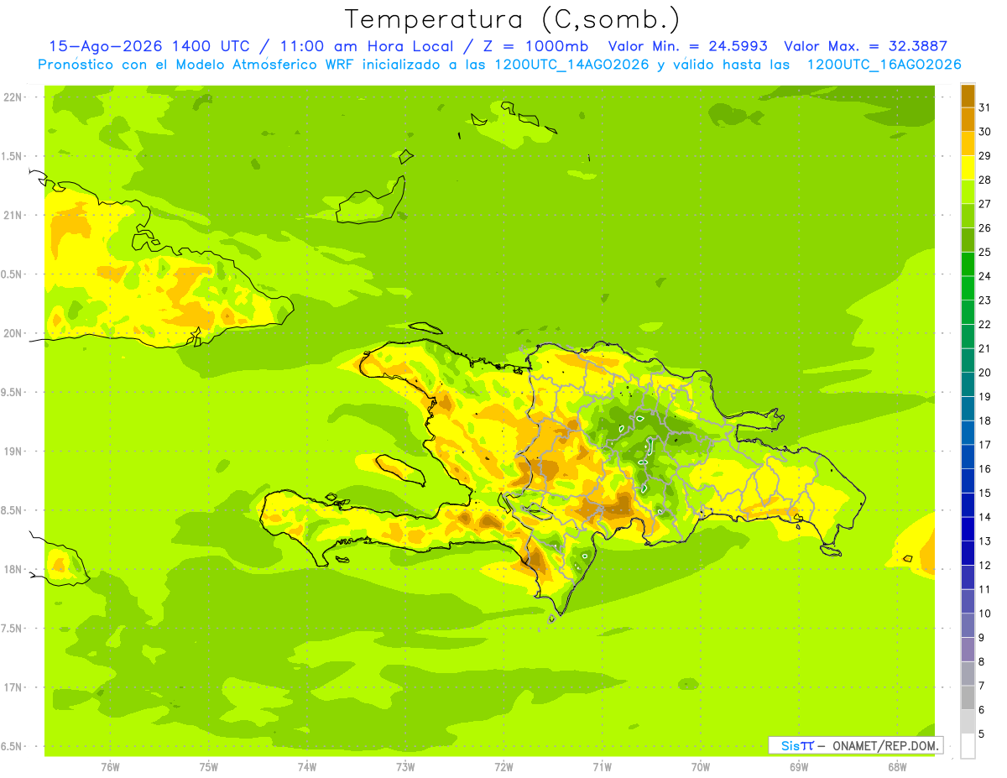Screen dimensions: 1007x778
Task: Click the color bar value "25"
Action: tap(984, 252)
